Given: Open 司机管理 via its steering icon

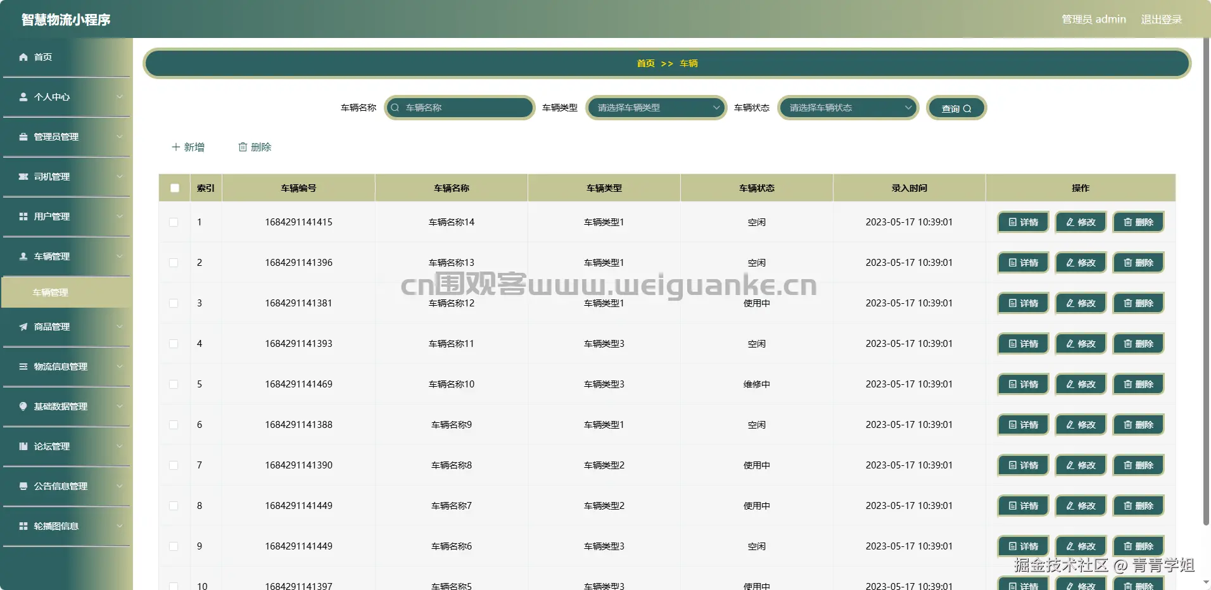Looking at the screenshot, I should (23, 177).
